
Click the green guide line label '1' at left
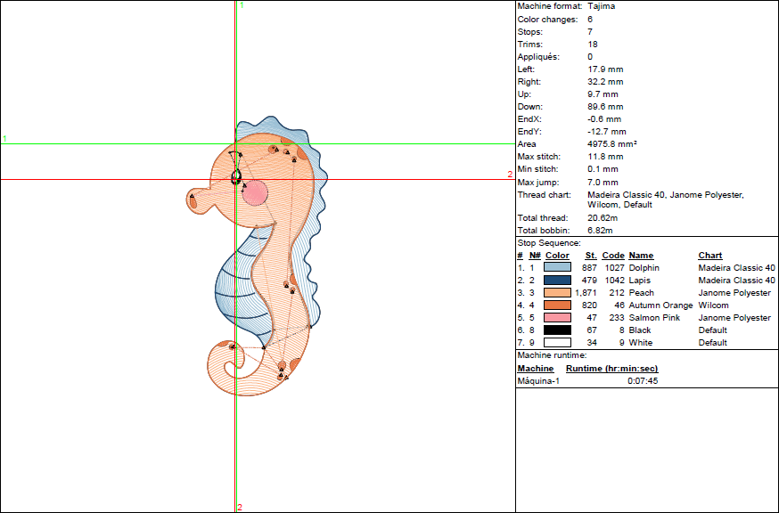tap(4, 139)
